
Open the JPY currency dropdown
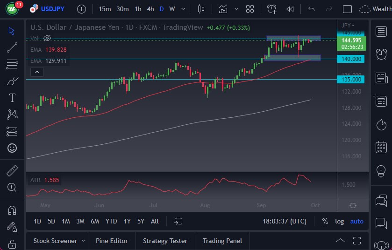click(348, 25)
